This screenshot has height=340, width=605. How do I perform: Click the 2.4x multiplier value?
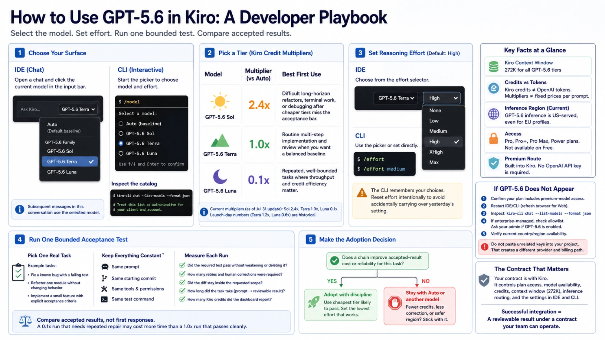coord(259,105)
